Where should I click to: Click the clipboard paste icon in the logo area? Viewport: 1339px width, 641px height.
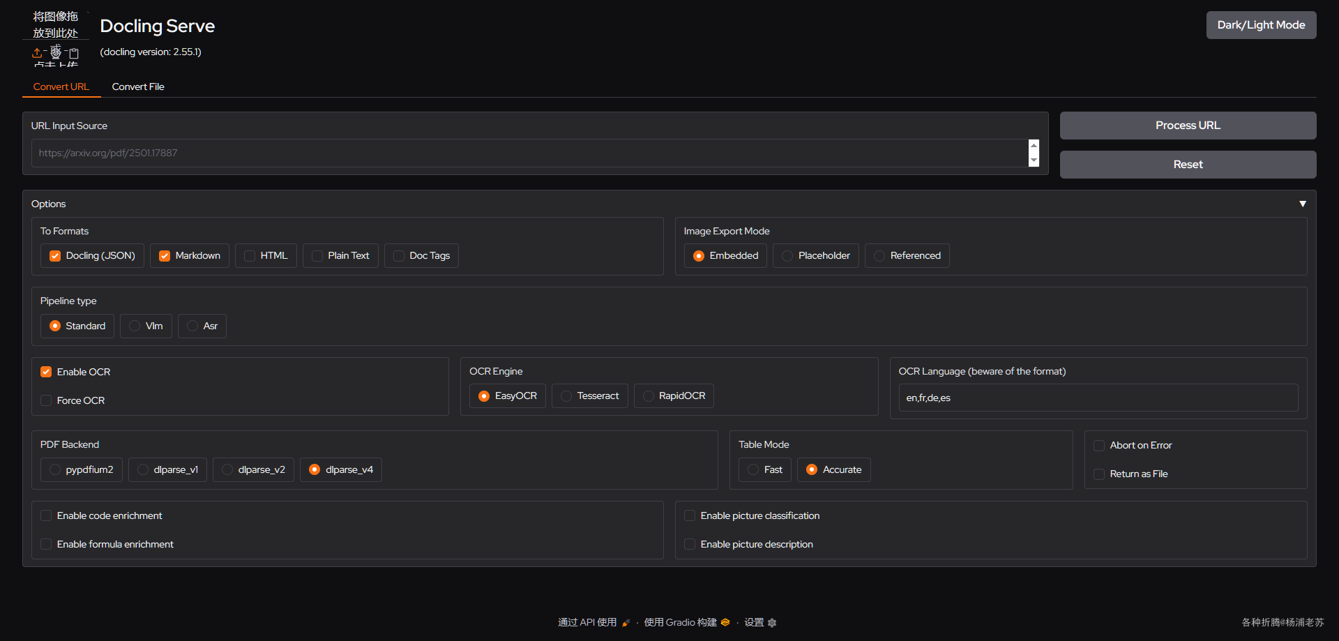(74, 53)
